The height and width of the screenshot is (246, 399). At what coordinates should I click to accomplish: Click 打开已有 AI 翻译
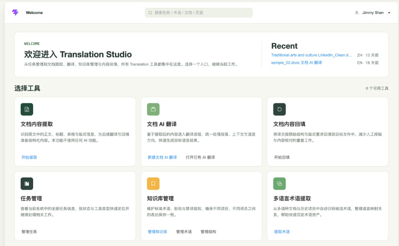(x=201, y=157)
